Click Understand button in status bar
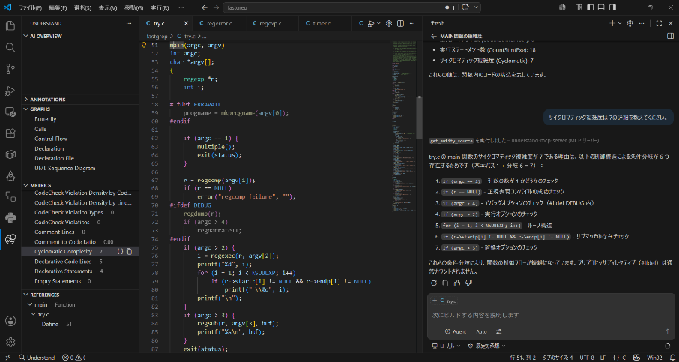The image size is (679, 362). [x=37, y=358]
